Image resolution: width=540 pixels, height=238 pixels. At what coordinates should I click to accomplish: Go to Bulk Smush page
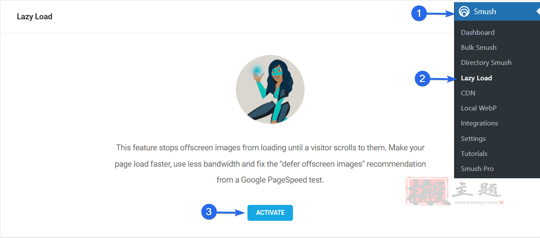coord(479,47)
